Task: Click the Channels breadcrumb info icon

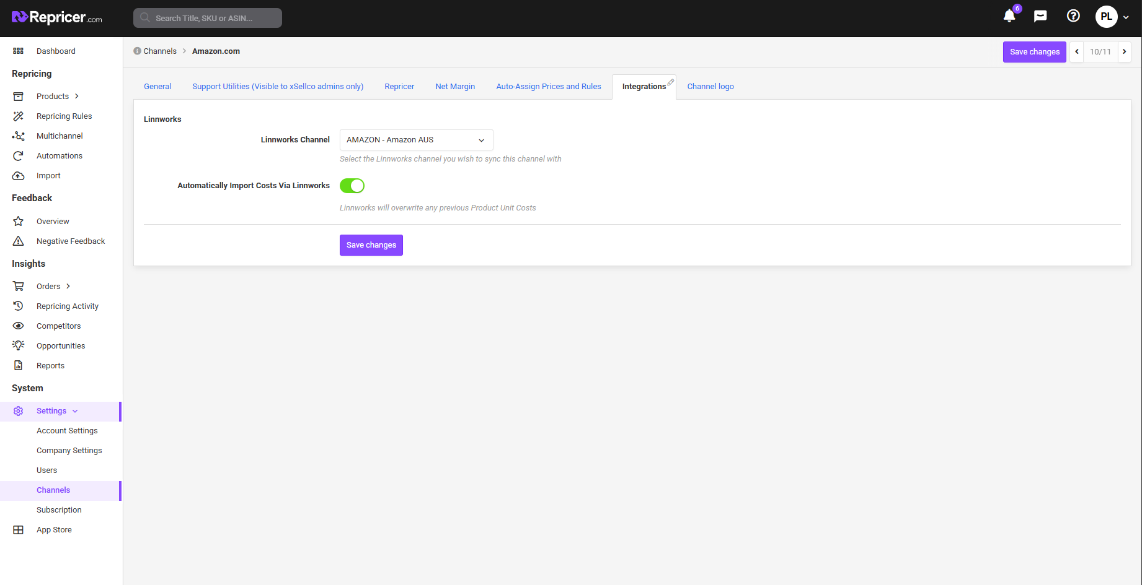Action: coord(137,51)
